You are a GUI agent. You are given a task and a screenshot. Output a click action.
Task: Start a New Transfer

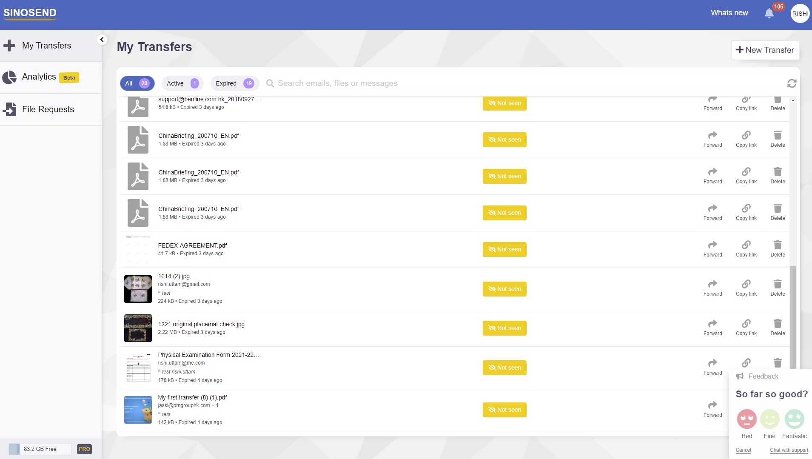click(x=765, y=50)
